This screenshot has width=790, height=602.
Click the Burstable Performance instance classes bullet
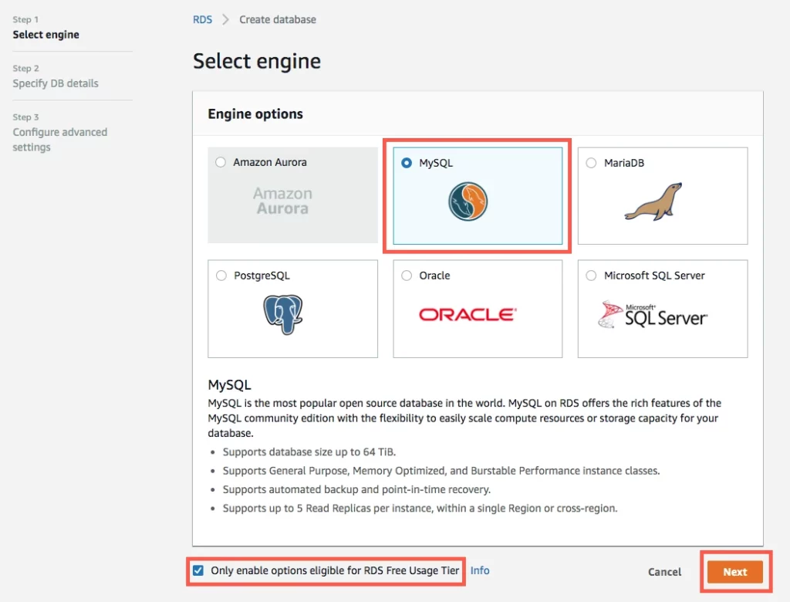tap(441, 471)
